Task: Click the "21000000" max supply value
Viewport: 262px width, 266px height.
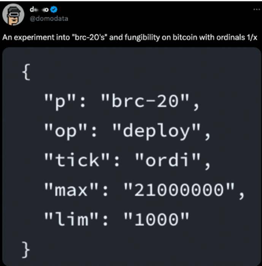Action: pos(179,189)
